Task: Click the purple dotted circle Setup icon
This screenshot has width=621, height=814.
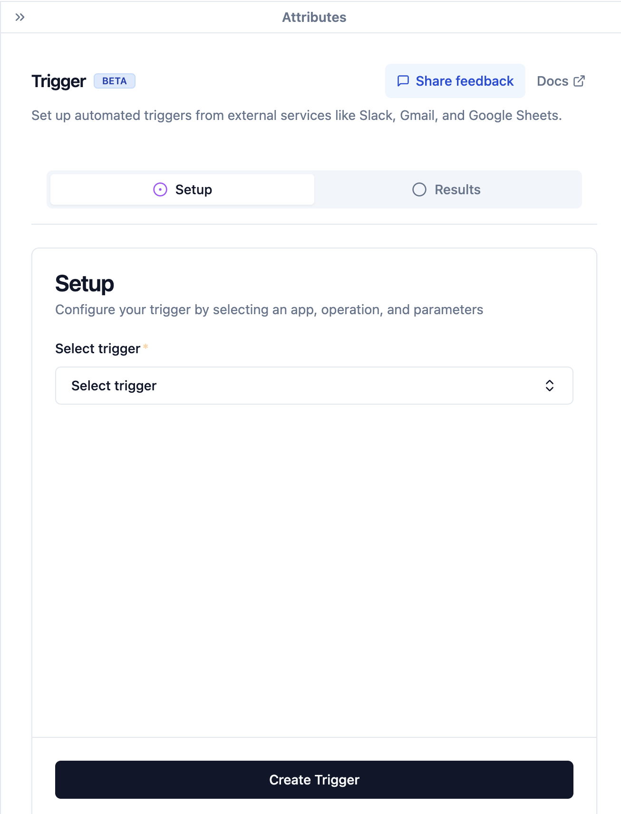Action: tap(160, 189)
